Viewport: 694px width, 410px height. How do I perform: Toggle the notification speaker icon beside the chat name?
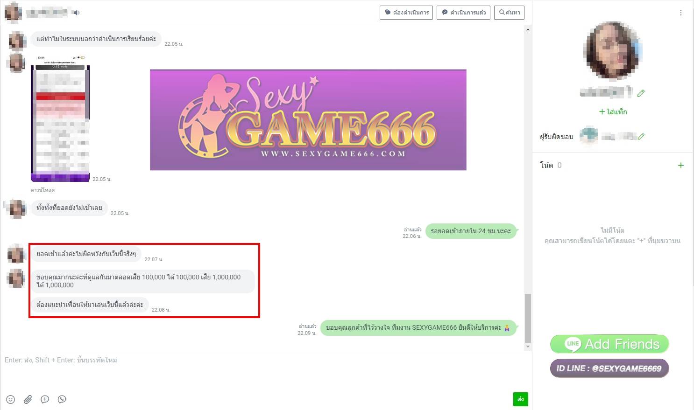click(76, 13)
